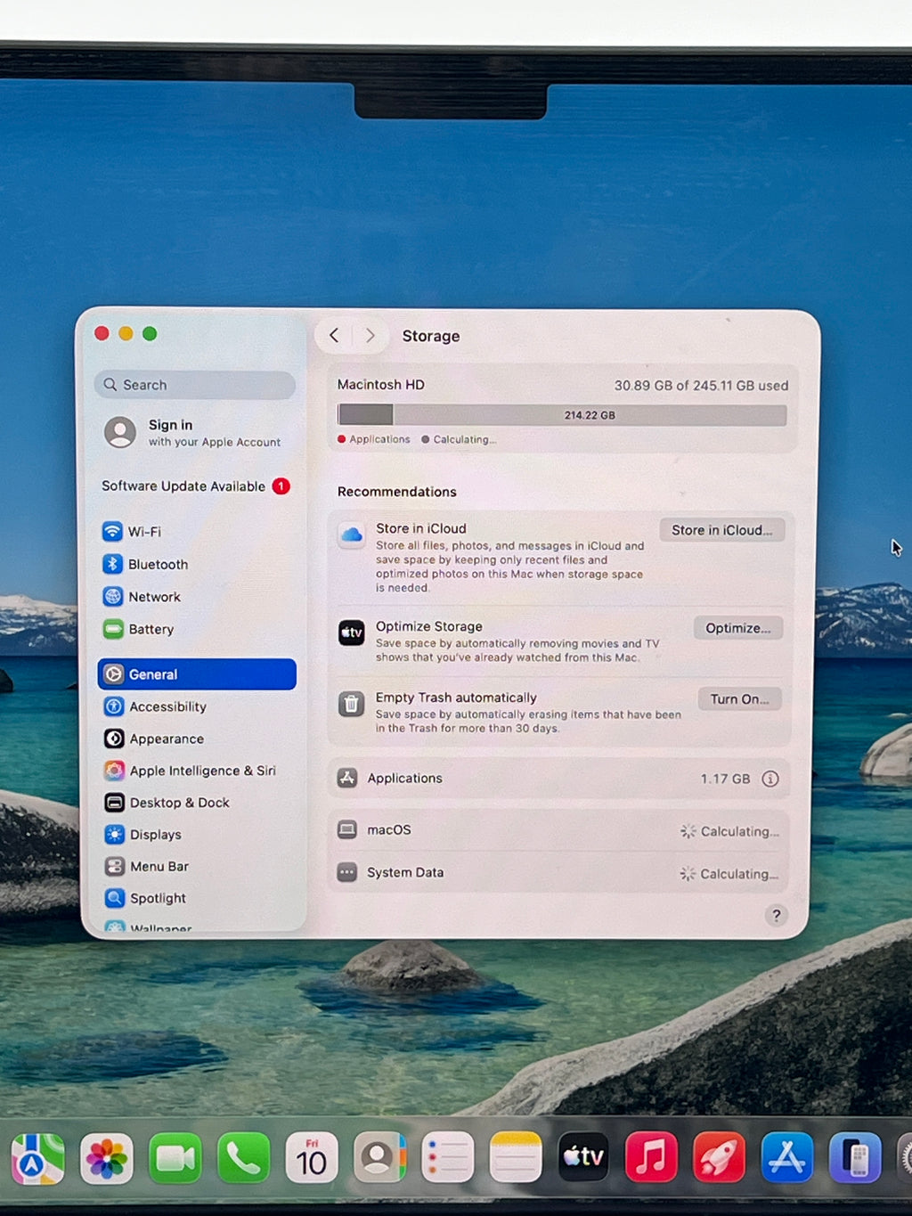The width and height of the screenshot is (912, 1216).
Task: Open Calendar from the Dock
Action: 311,1159
